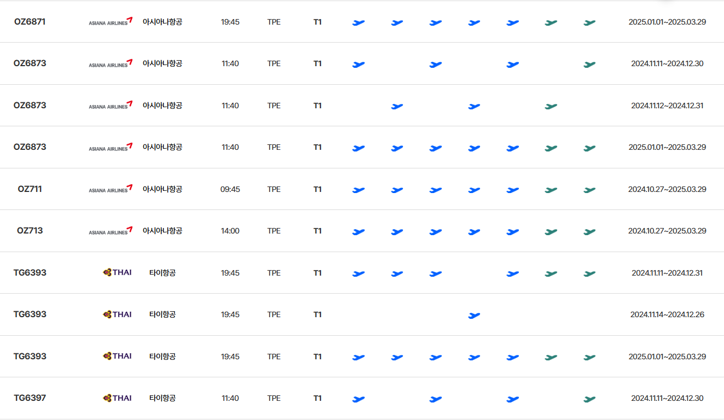Click 아시아나항공 name in OZ713 row
Screen dimensions: 724x420
[x=162, y=231]
